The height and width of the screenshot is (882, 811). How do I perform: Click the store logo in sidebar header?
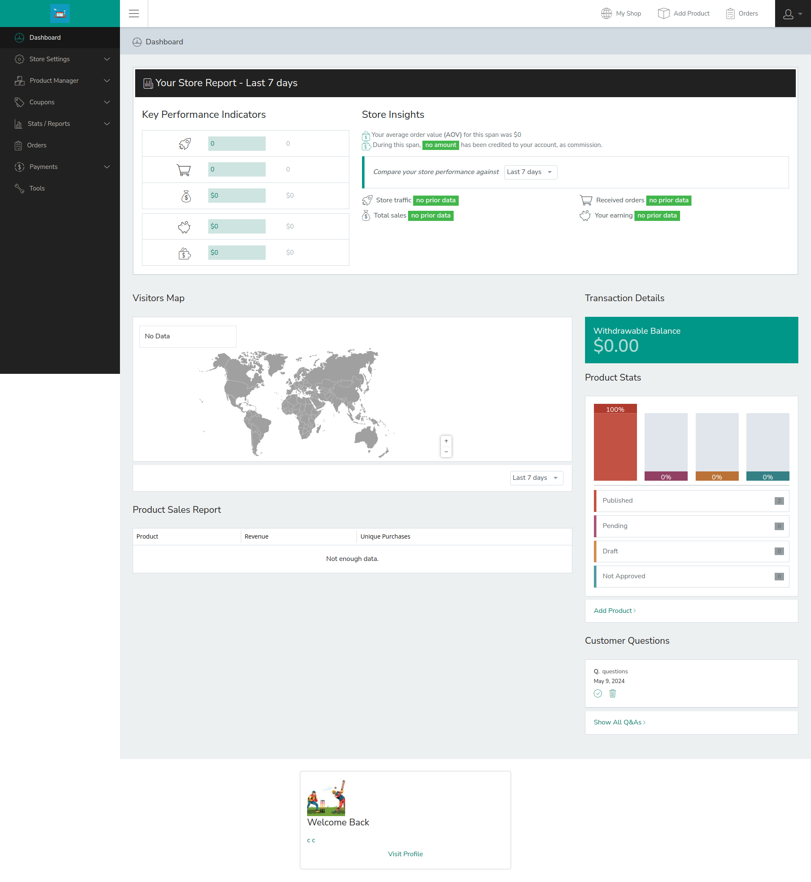click(x=60, y=14)
